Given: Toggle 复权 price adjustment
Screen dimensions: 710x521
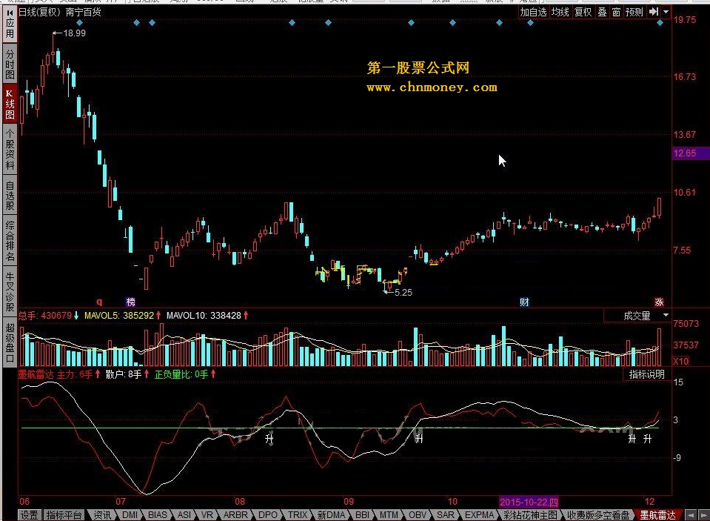Looking at the screenshot, I should 583,13.
